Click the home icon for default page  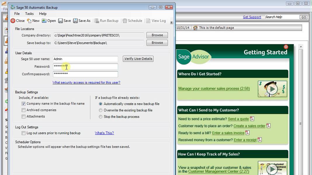[x=195, y=28]
